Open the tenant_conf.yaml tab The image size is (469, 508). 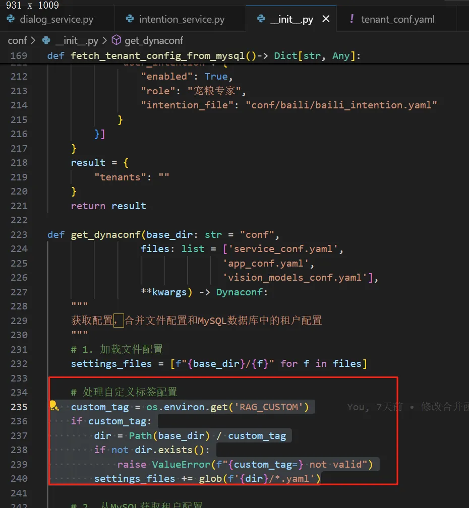[x=397, y=20]
